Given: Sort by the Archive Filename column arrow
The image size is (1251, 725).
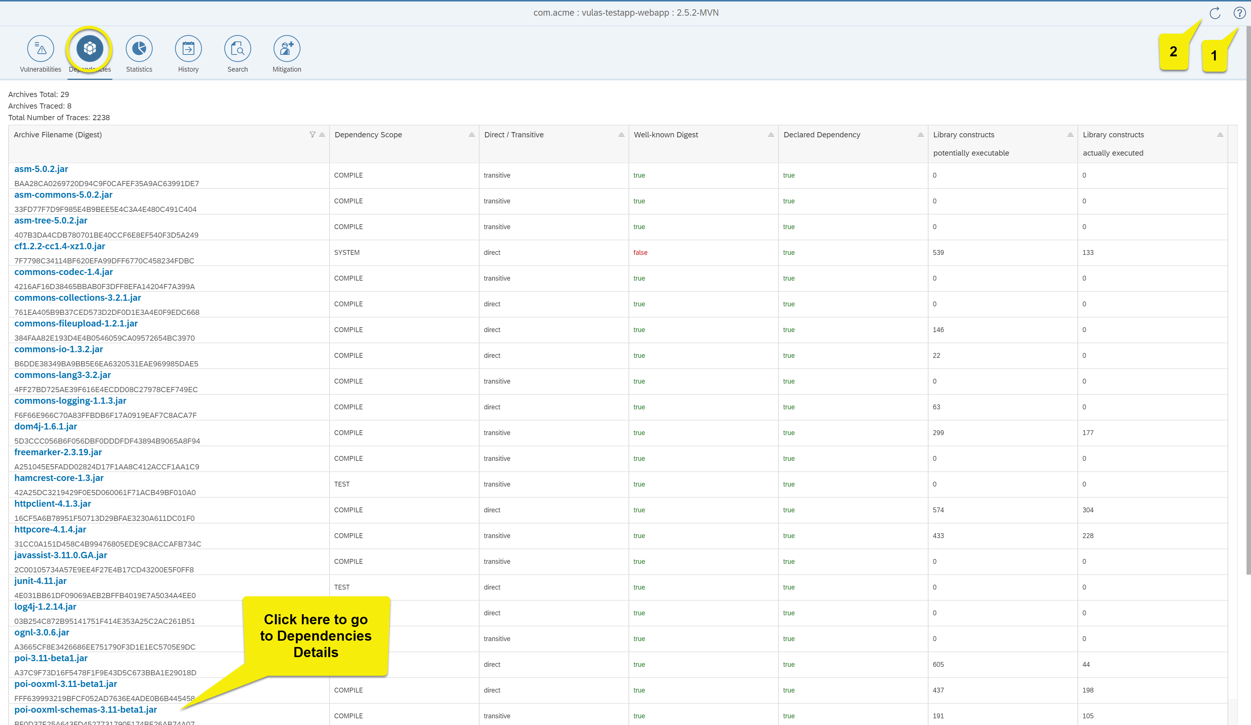Looking at the screenshot, I should pos(322,134).
